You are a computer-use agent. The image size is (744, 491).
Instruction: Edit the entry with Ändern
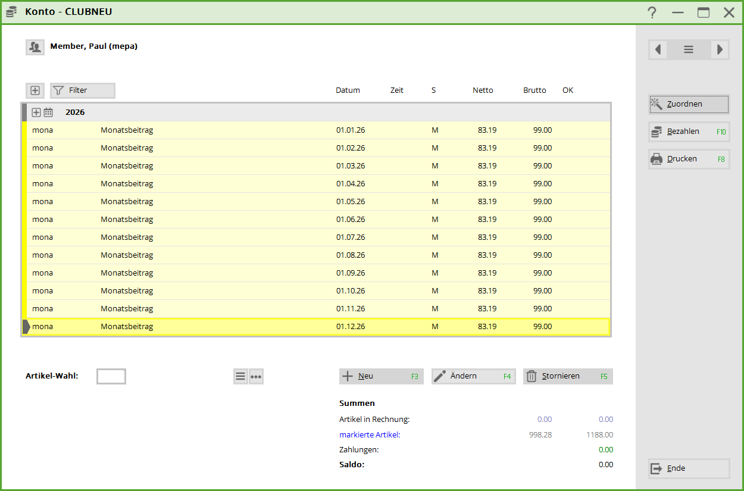tap(473, 376)
